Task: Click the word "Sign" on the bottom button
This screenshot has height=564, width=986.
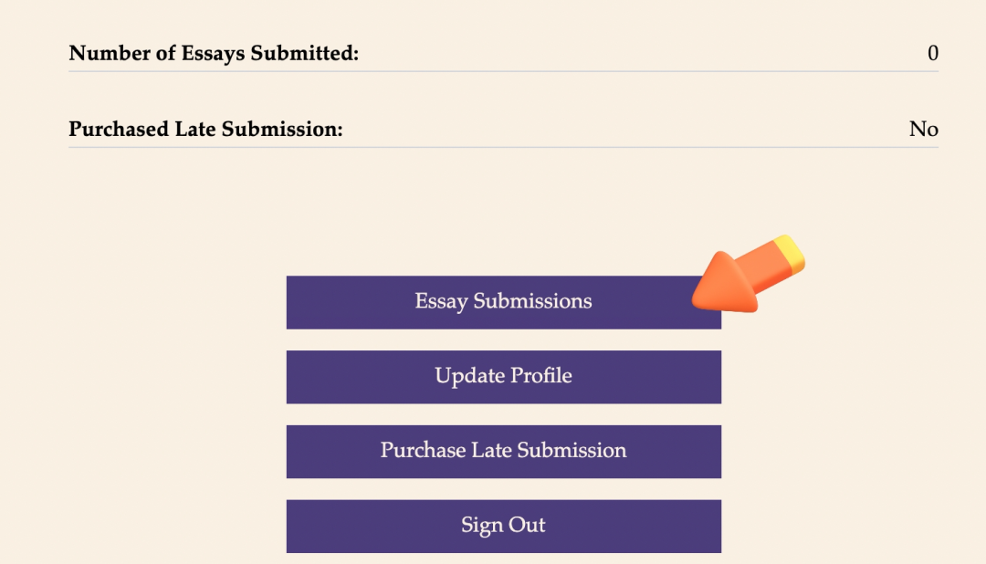Action: click(480, 526)
